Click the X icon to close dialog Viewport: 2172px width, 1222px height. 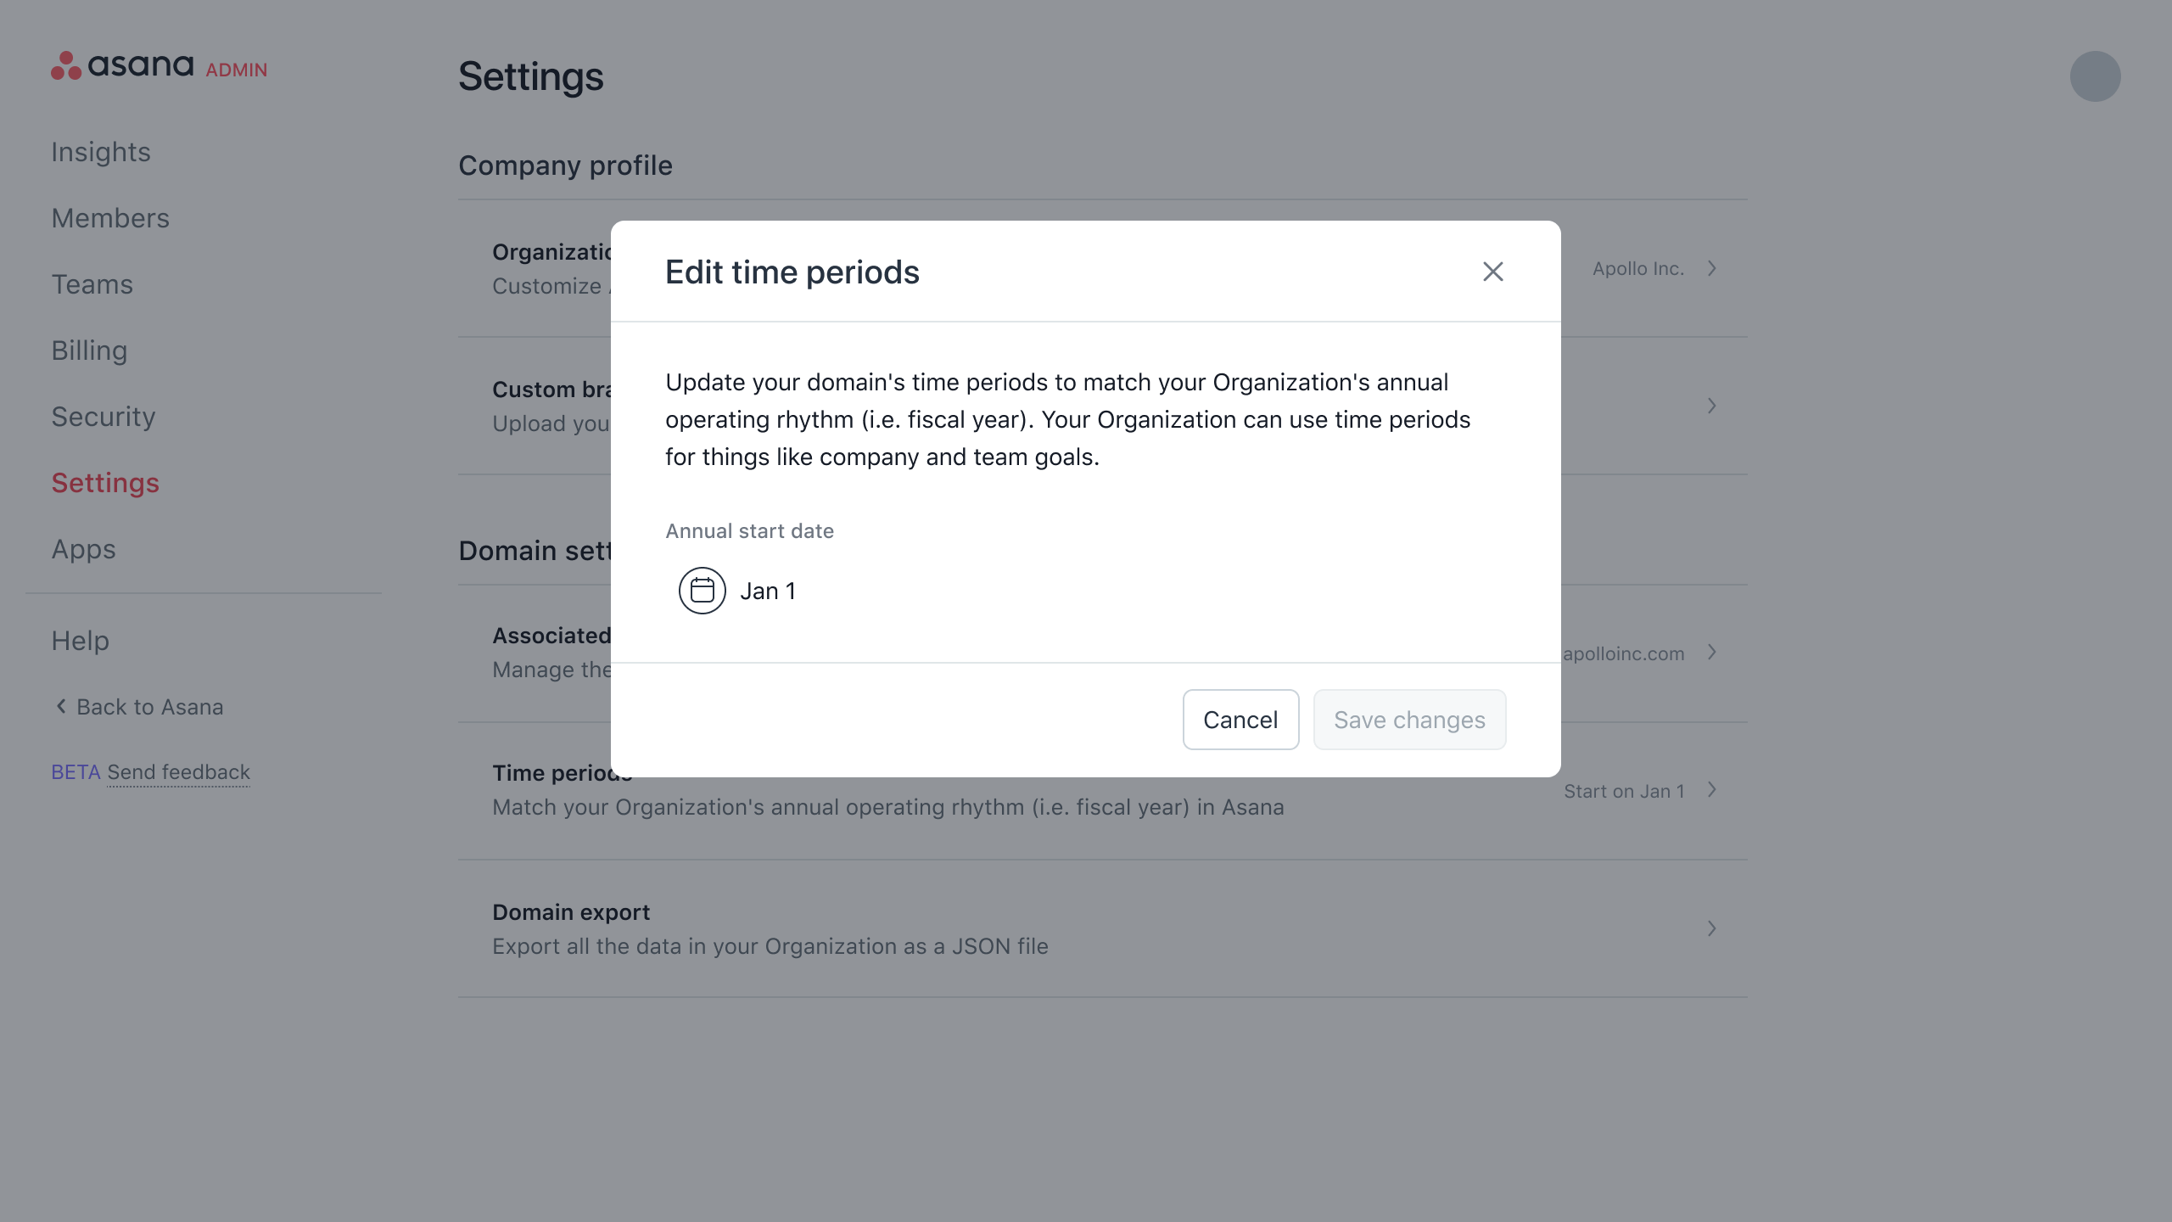1492,272
